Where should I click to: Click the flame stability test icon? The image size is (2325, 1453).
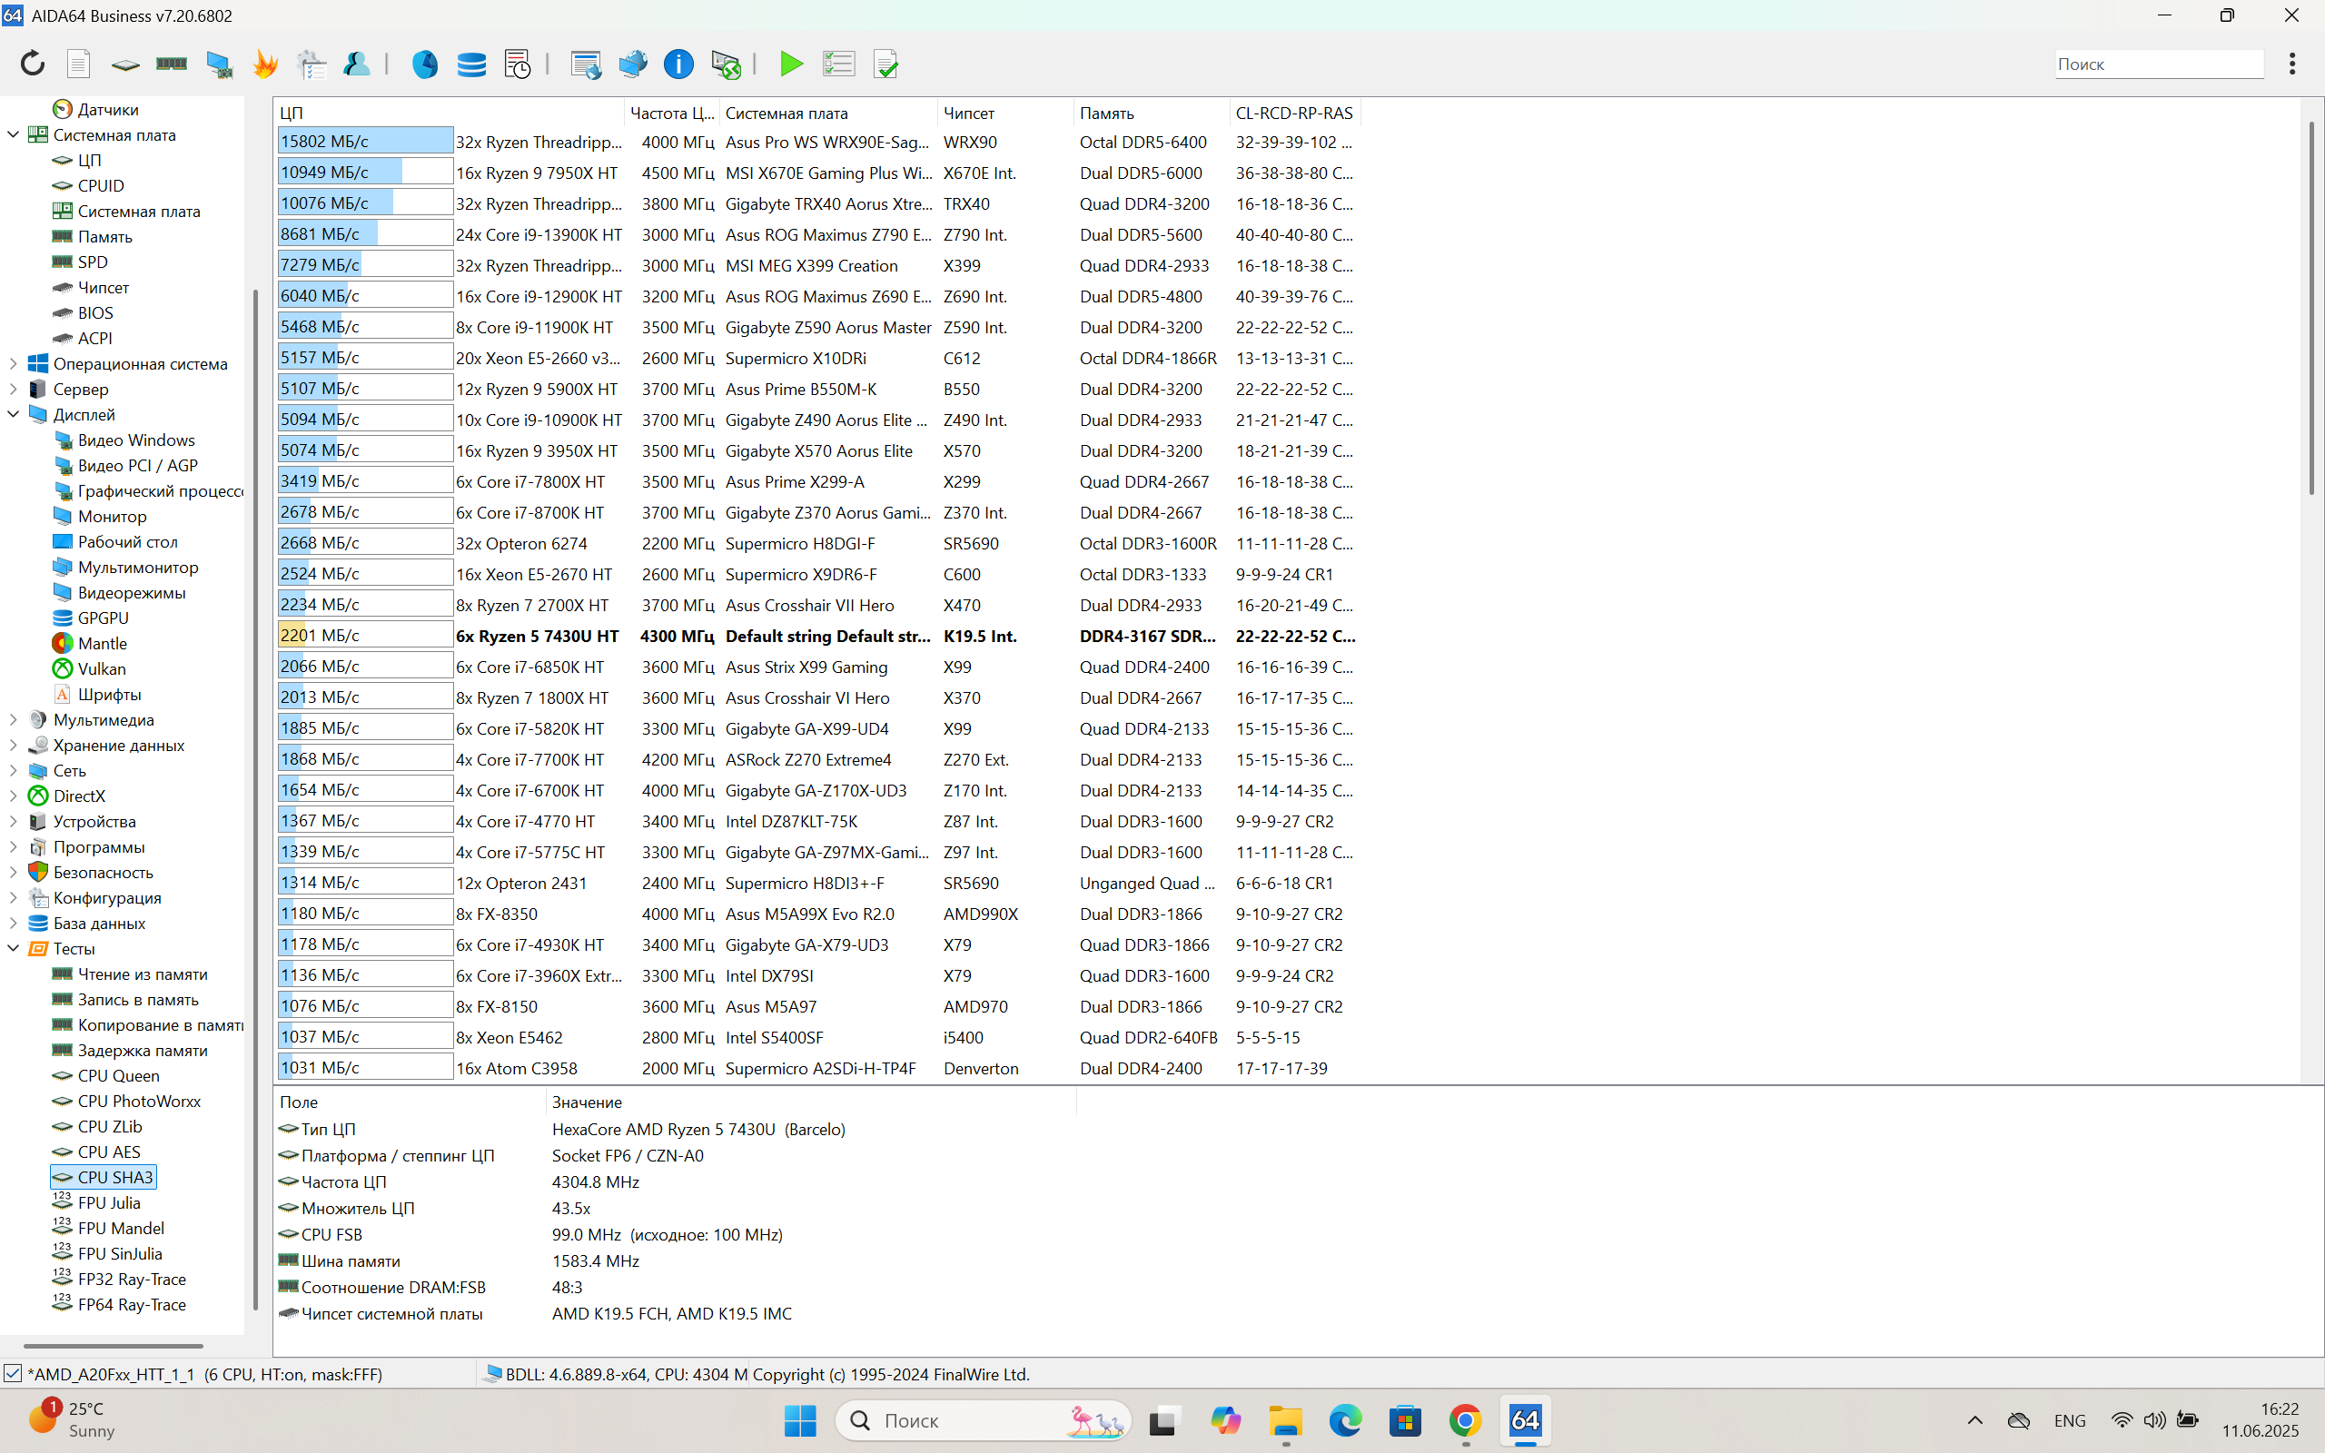click(x=265, y=64)
